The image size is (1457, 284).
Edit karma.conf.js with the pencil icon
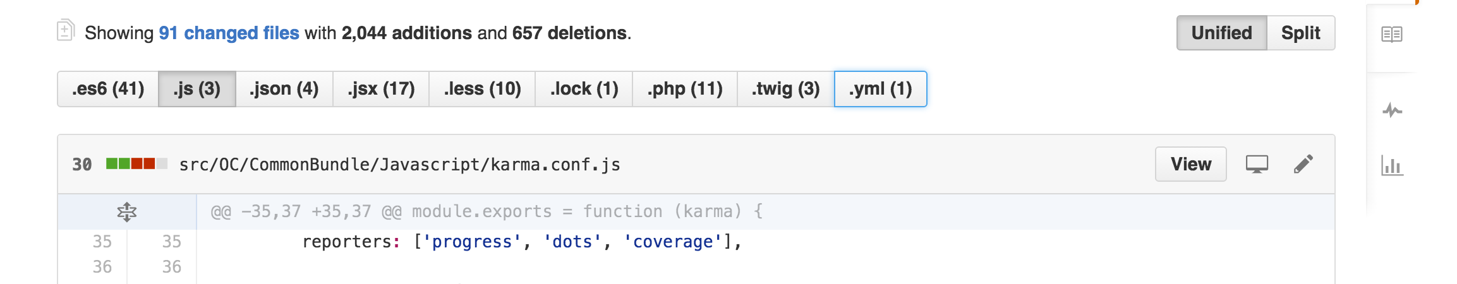pos(1303,164)
